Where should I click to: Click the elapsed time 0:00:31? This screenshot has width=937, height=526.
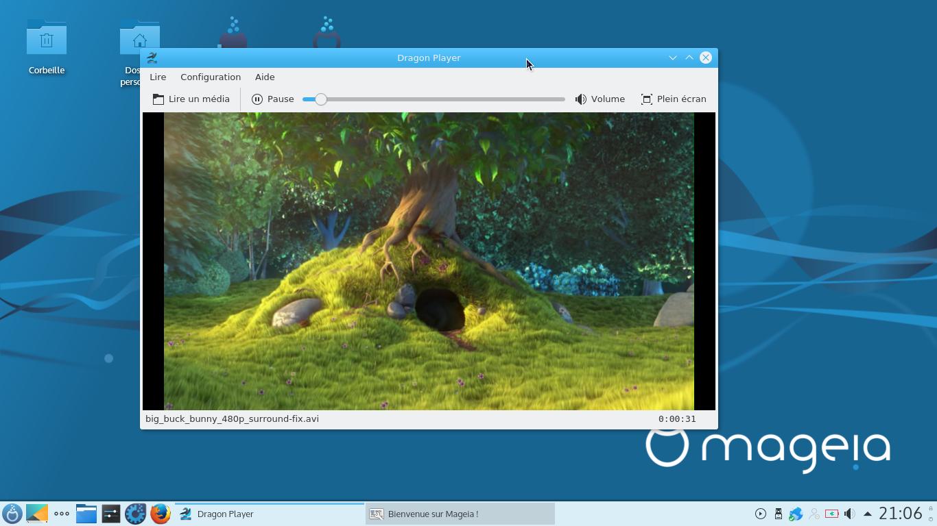coord(677,418)
